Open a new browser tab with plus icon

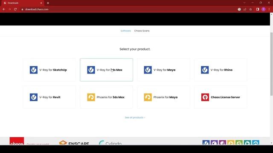48,3
